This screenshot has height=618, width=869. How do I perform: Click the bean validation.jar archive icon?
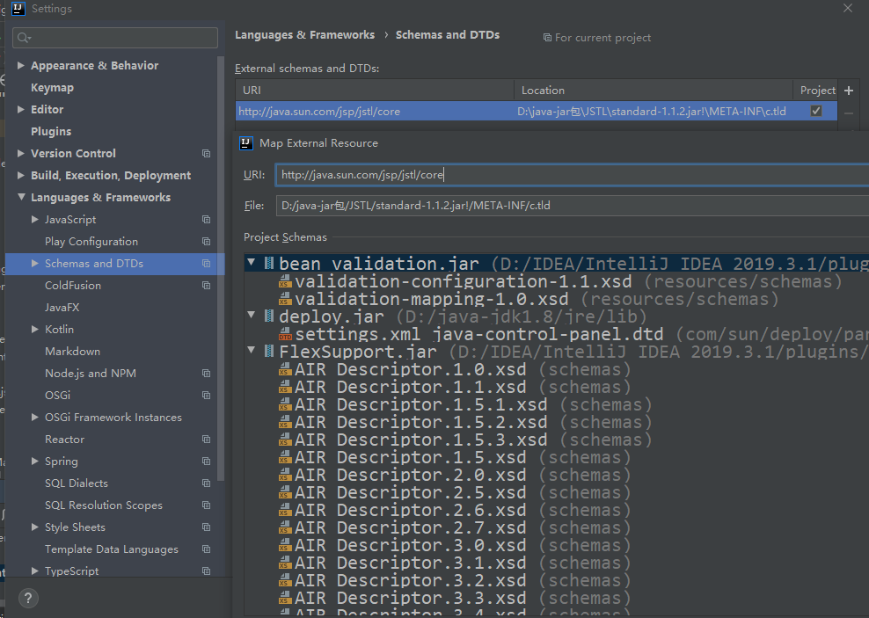tap(269, 263)
